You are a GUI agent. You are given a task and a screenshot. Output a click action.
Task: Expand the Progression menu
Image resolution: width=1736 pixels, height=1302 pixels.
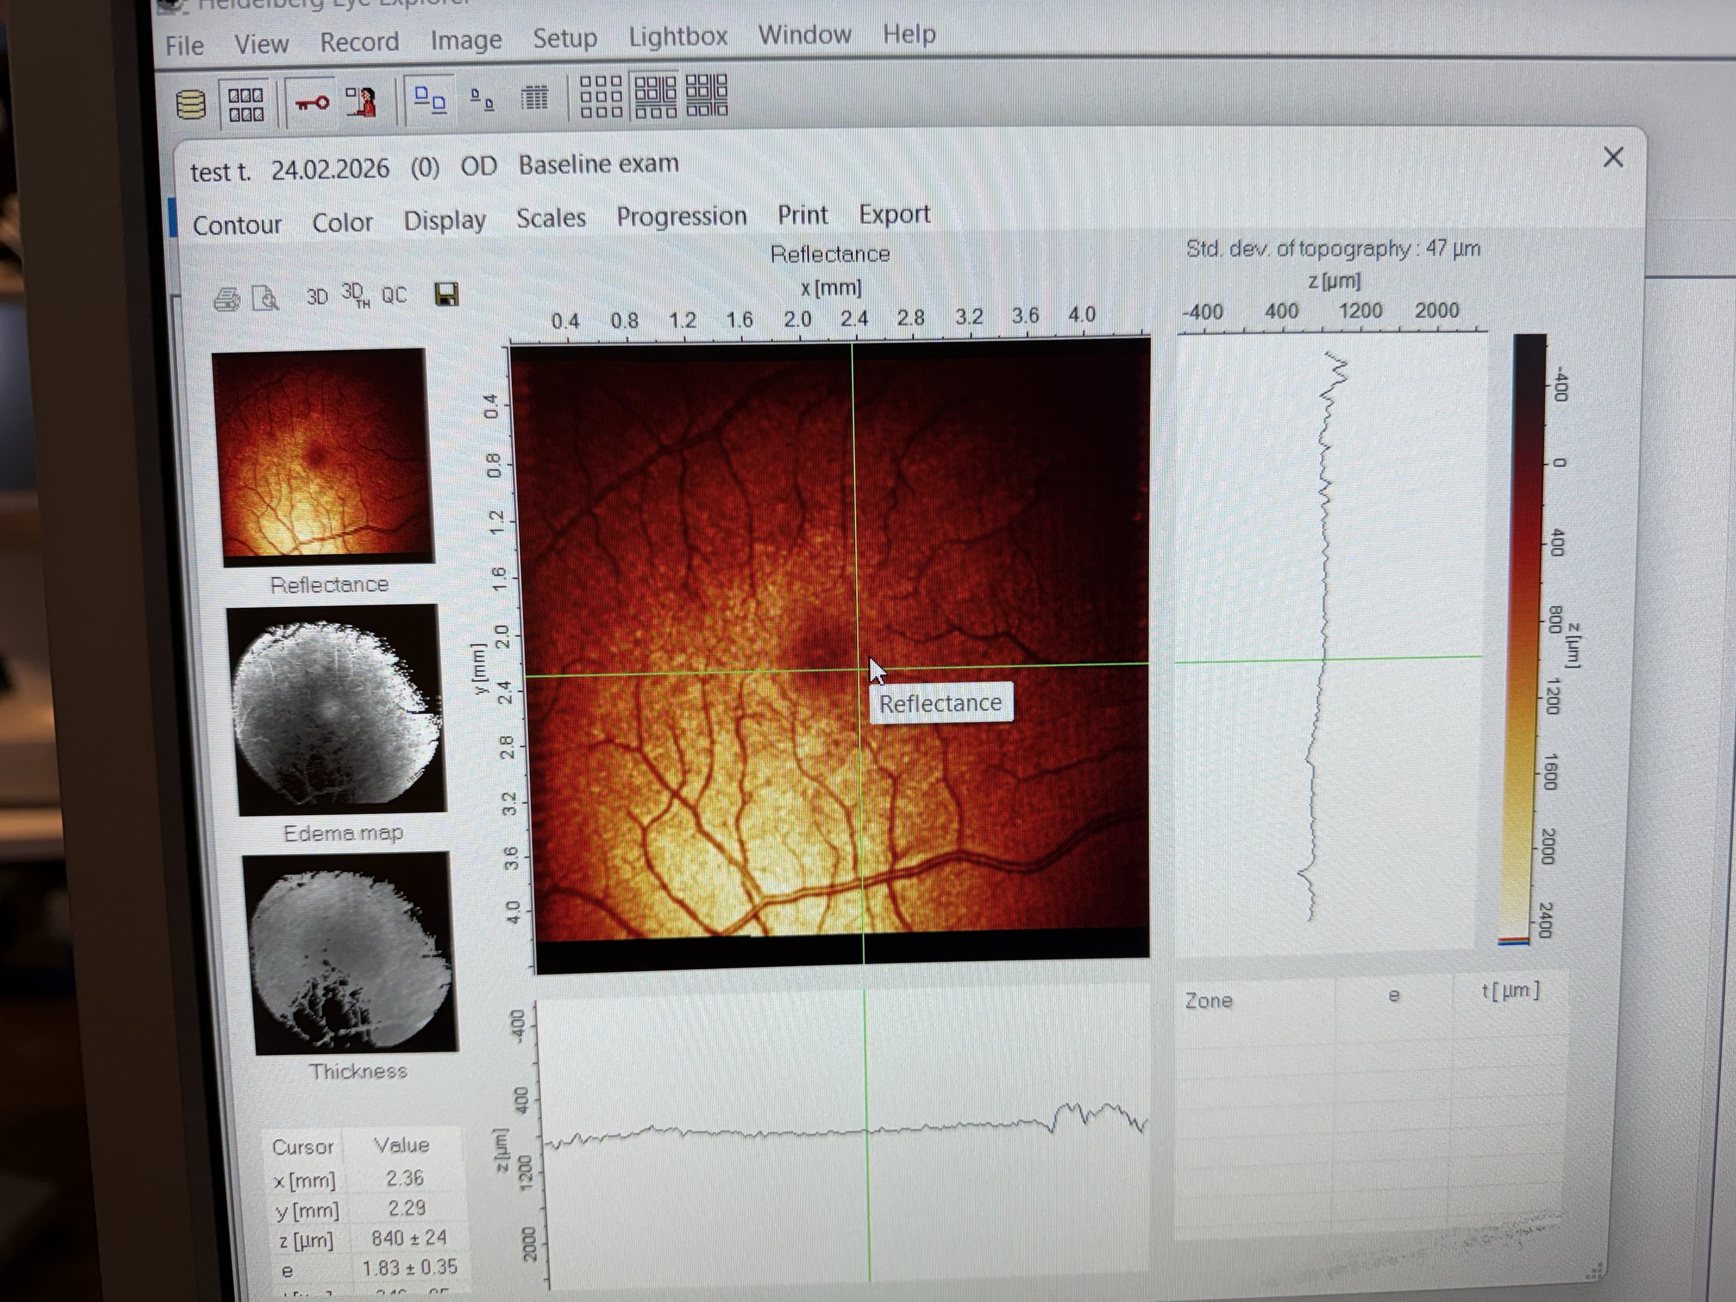pyautogui.click(x=681, y=216)
